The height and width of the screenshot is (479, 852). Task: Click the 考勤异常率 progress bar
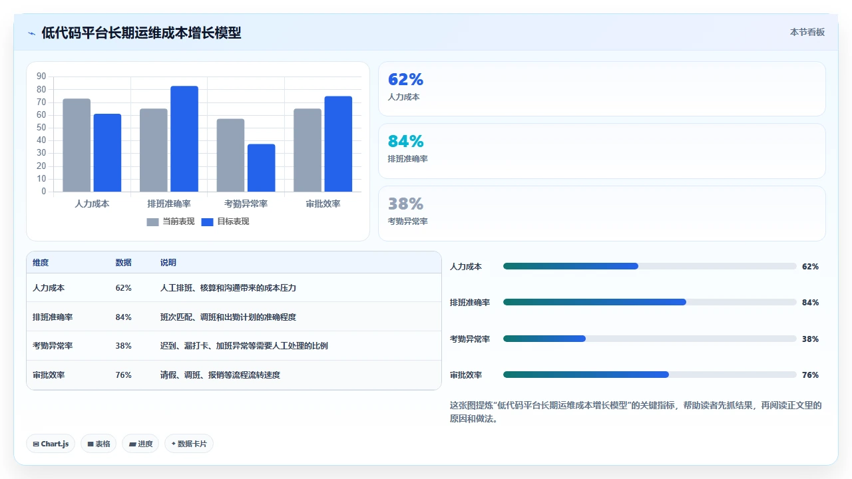click(650, 339)
